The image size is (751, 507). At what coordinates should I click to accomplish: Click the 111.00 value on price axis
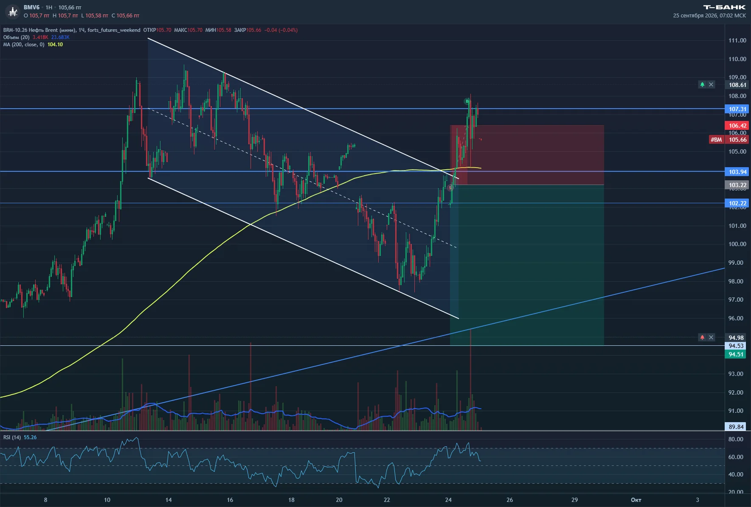(737, 40)
